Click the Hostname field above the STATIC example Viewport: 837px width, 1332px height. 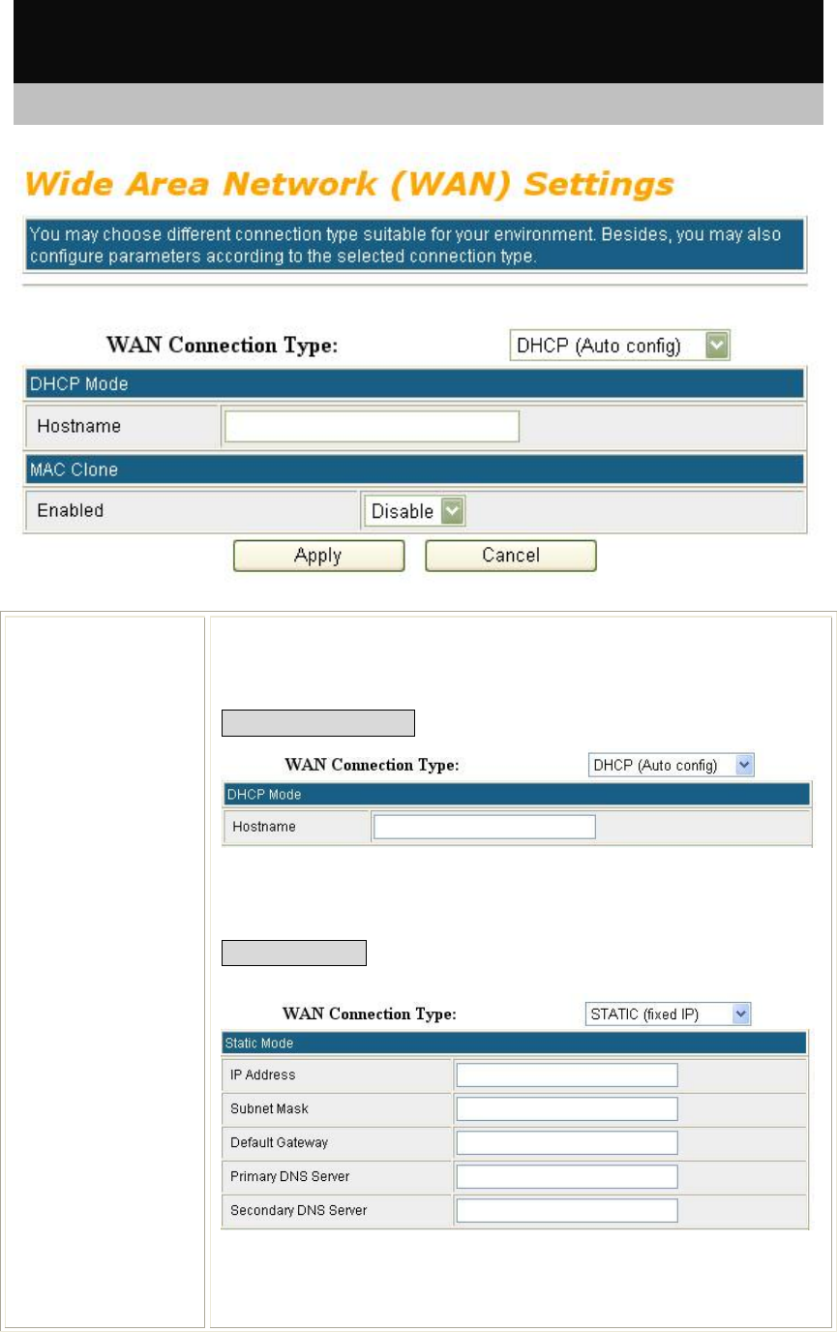pos(484,827)
